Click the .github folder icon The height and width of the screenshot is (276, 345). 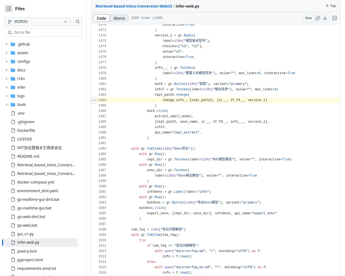[13, 44]
